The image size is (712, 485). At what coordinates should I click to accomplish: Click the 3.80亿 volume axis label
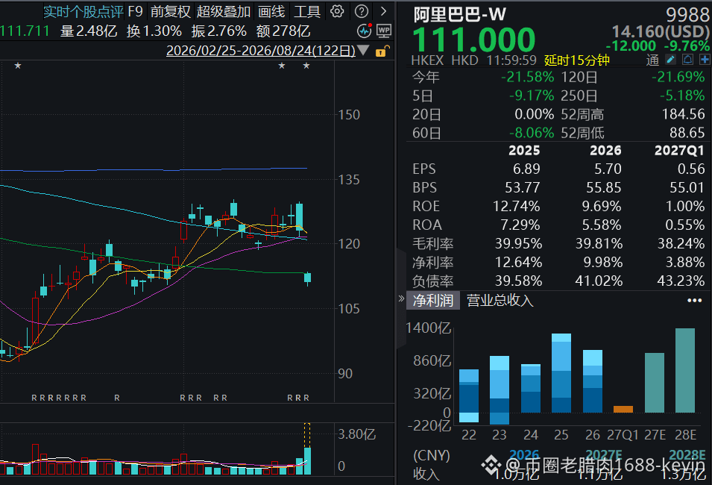[357, 434]
